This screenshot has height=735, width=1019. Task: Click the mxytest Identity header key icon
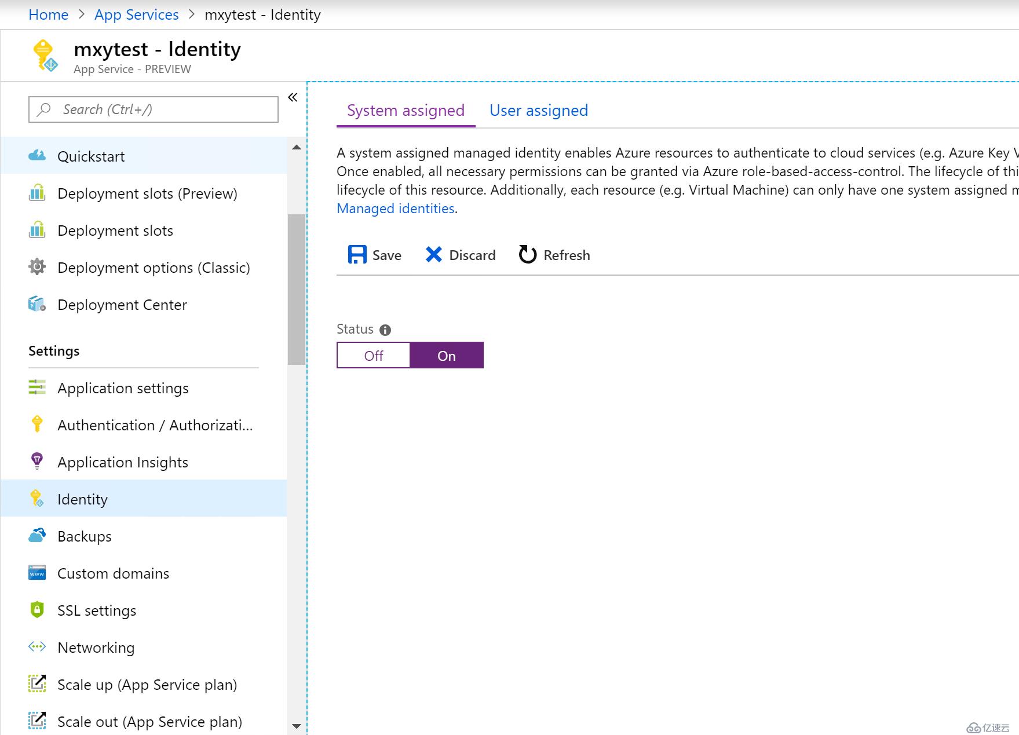45,56
